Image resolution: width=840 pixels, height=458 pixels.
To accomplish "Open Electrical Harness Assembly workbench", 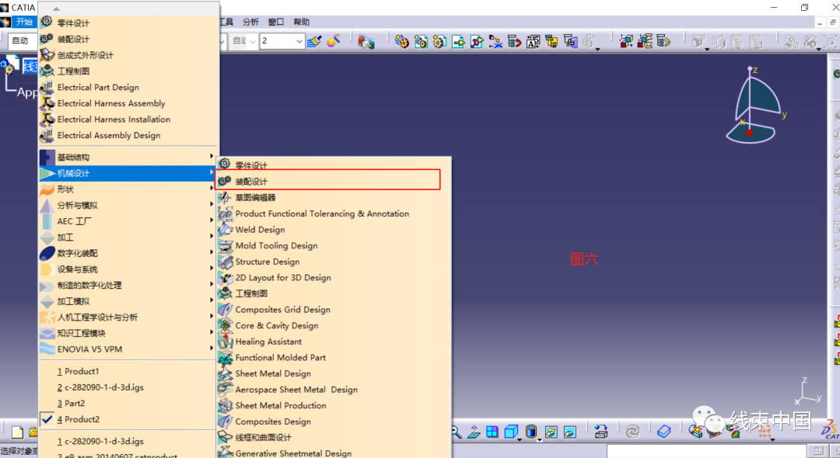I will pyautogui.click(x=128, y=103).
